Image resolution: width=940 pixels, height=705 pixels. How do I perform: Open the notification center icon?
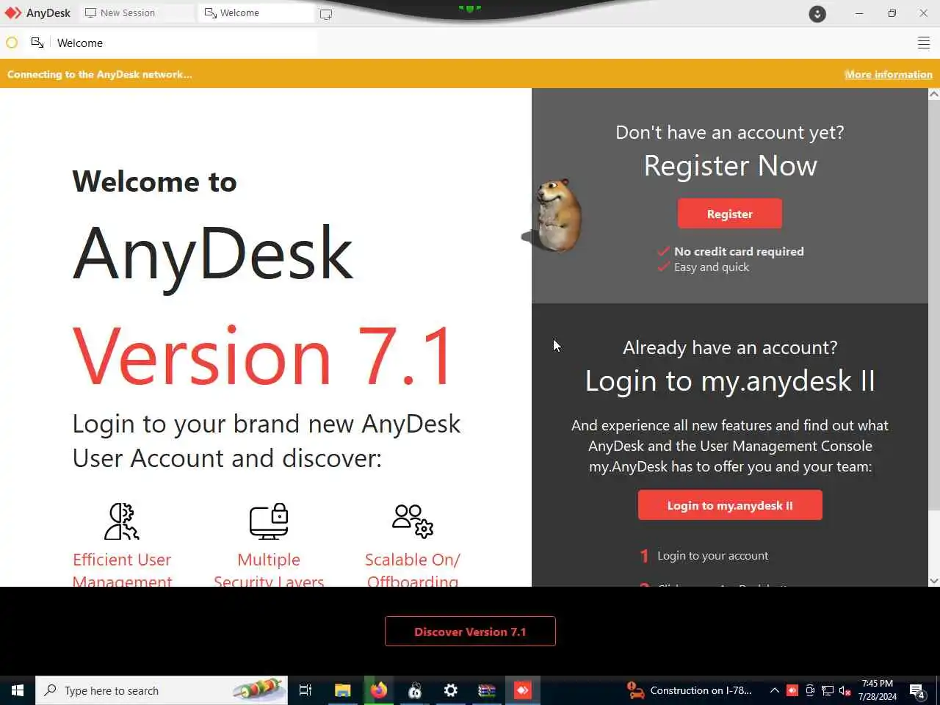coord(917,690)
